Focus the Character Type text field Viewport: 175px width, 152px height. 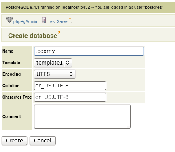pos(70,97)
